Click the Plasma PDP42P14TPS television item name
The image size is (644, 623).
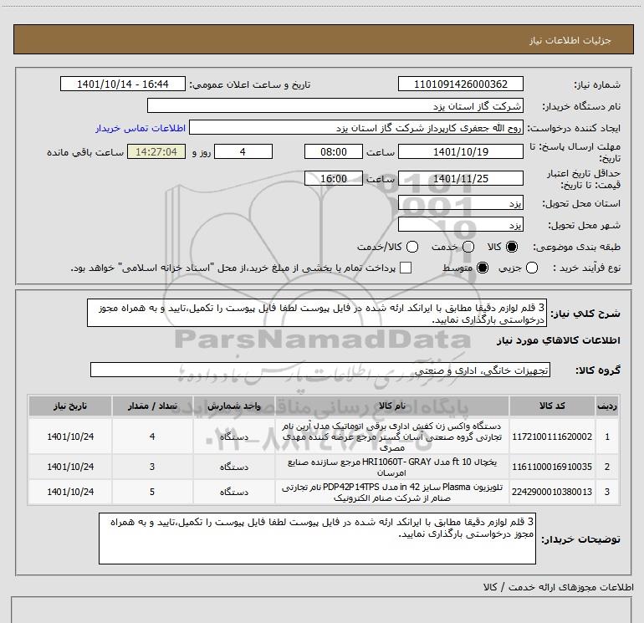pos(391,492)
